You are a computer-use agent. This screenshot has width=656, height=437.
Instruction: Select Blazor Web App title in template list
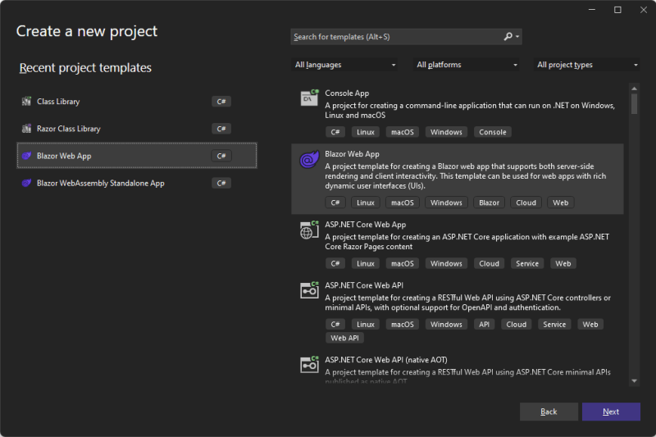352,154
